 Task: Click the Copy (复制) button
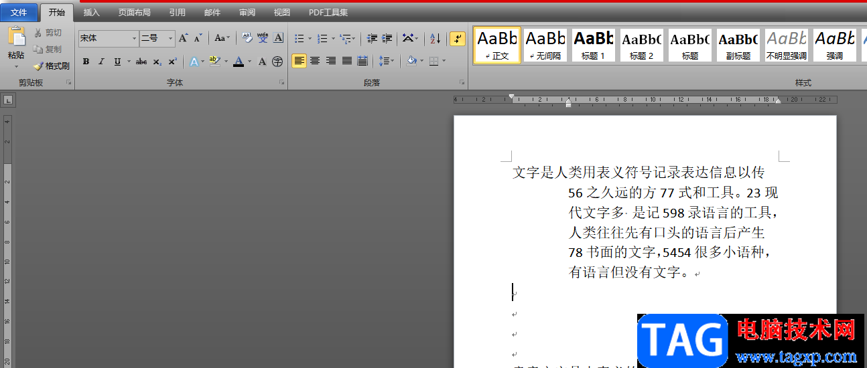coord(48,49)
